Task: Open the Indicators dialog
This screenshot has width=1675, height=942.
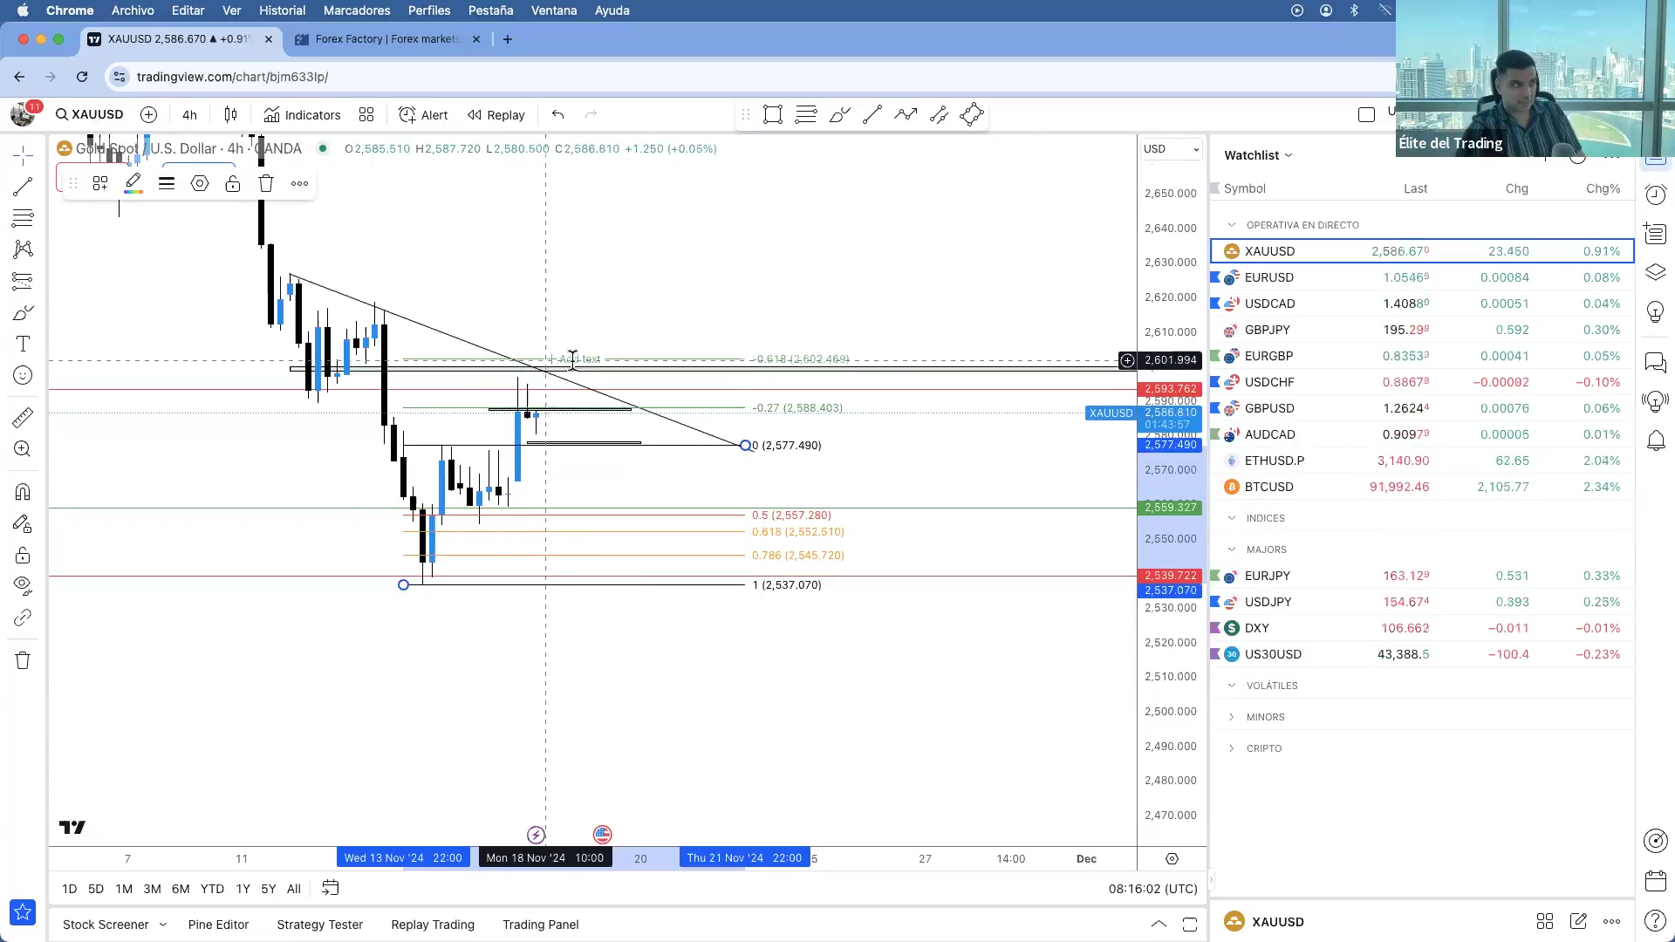Action: point(303,114)
